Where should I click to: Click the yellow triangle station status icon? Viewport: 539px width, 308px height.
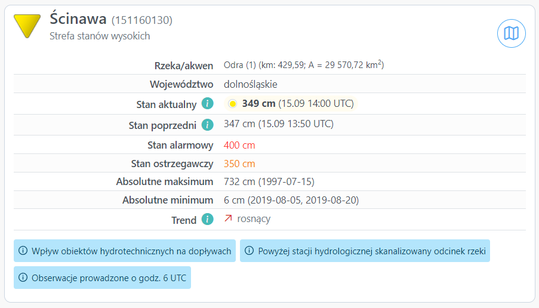[27, 25]
